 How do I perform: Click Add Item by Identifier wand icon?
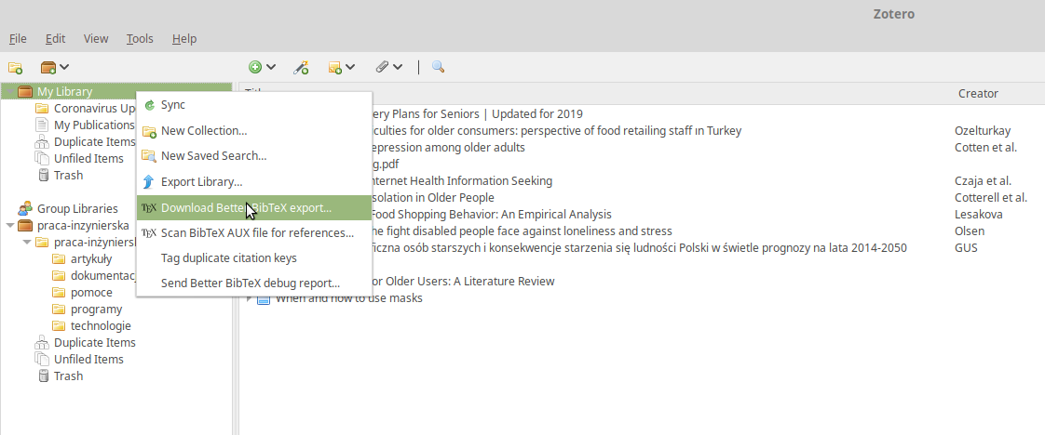[x=301, y=67]
